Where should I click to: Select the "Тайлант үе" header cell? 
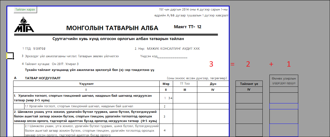[249, 84]
